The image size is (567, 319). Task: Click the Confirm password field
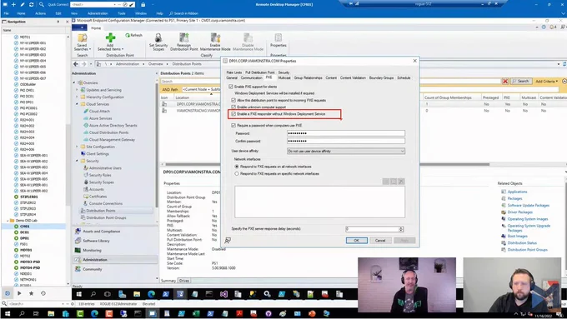[x=346, y=141]
